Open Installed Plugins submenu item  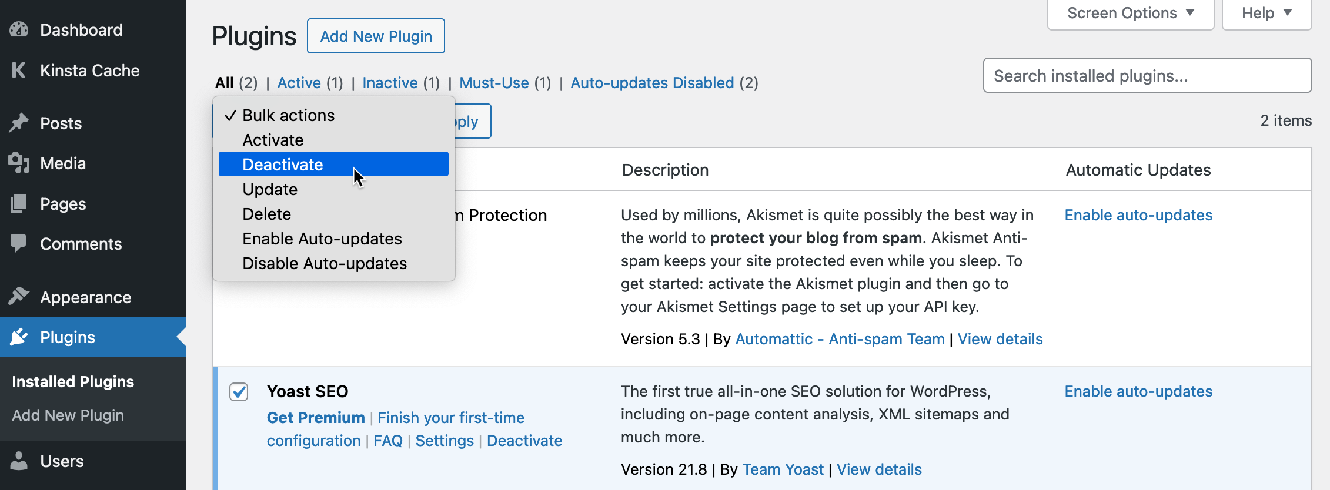73,382
